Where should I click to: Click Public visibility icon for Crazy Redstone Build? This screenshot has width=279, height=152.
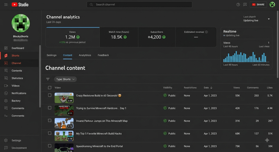tap(165, 95)
